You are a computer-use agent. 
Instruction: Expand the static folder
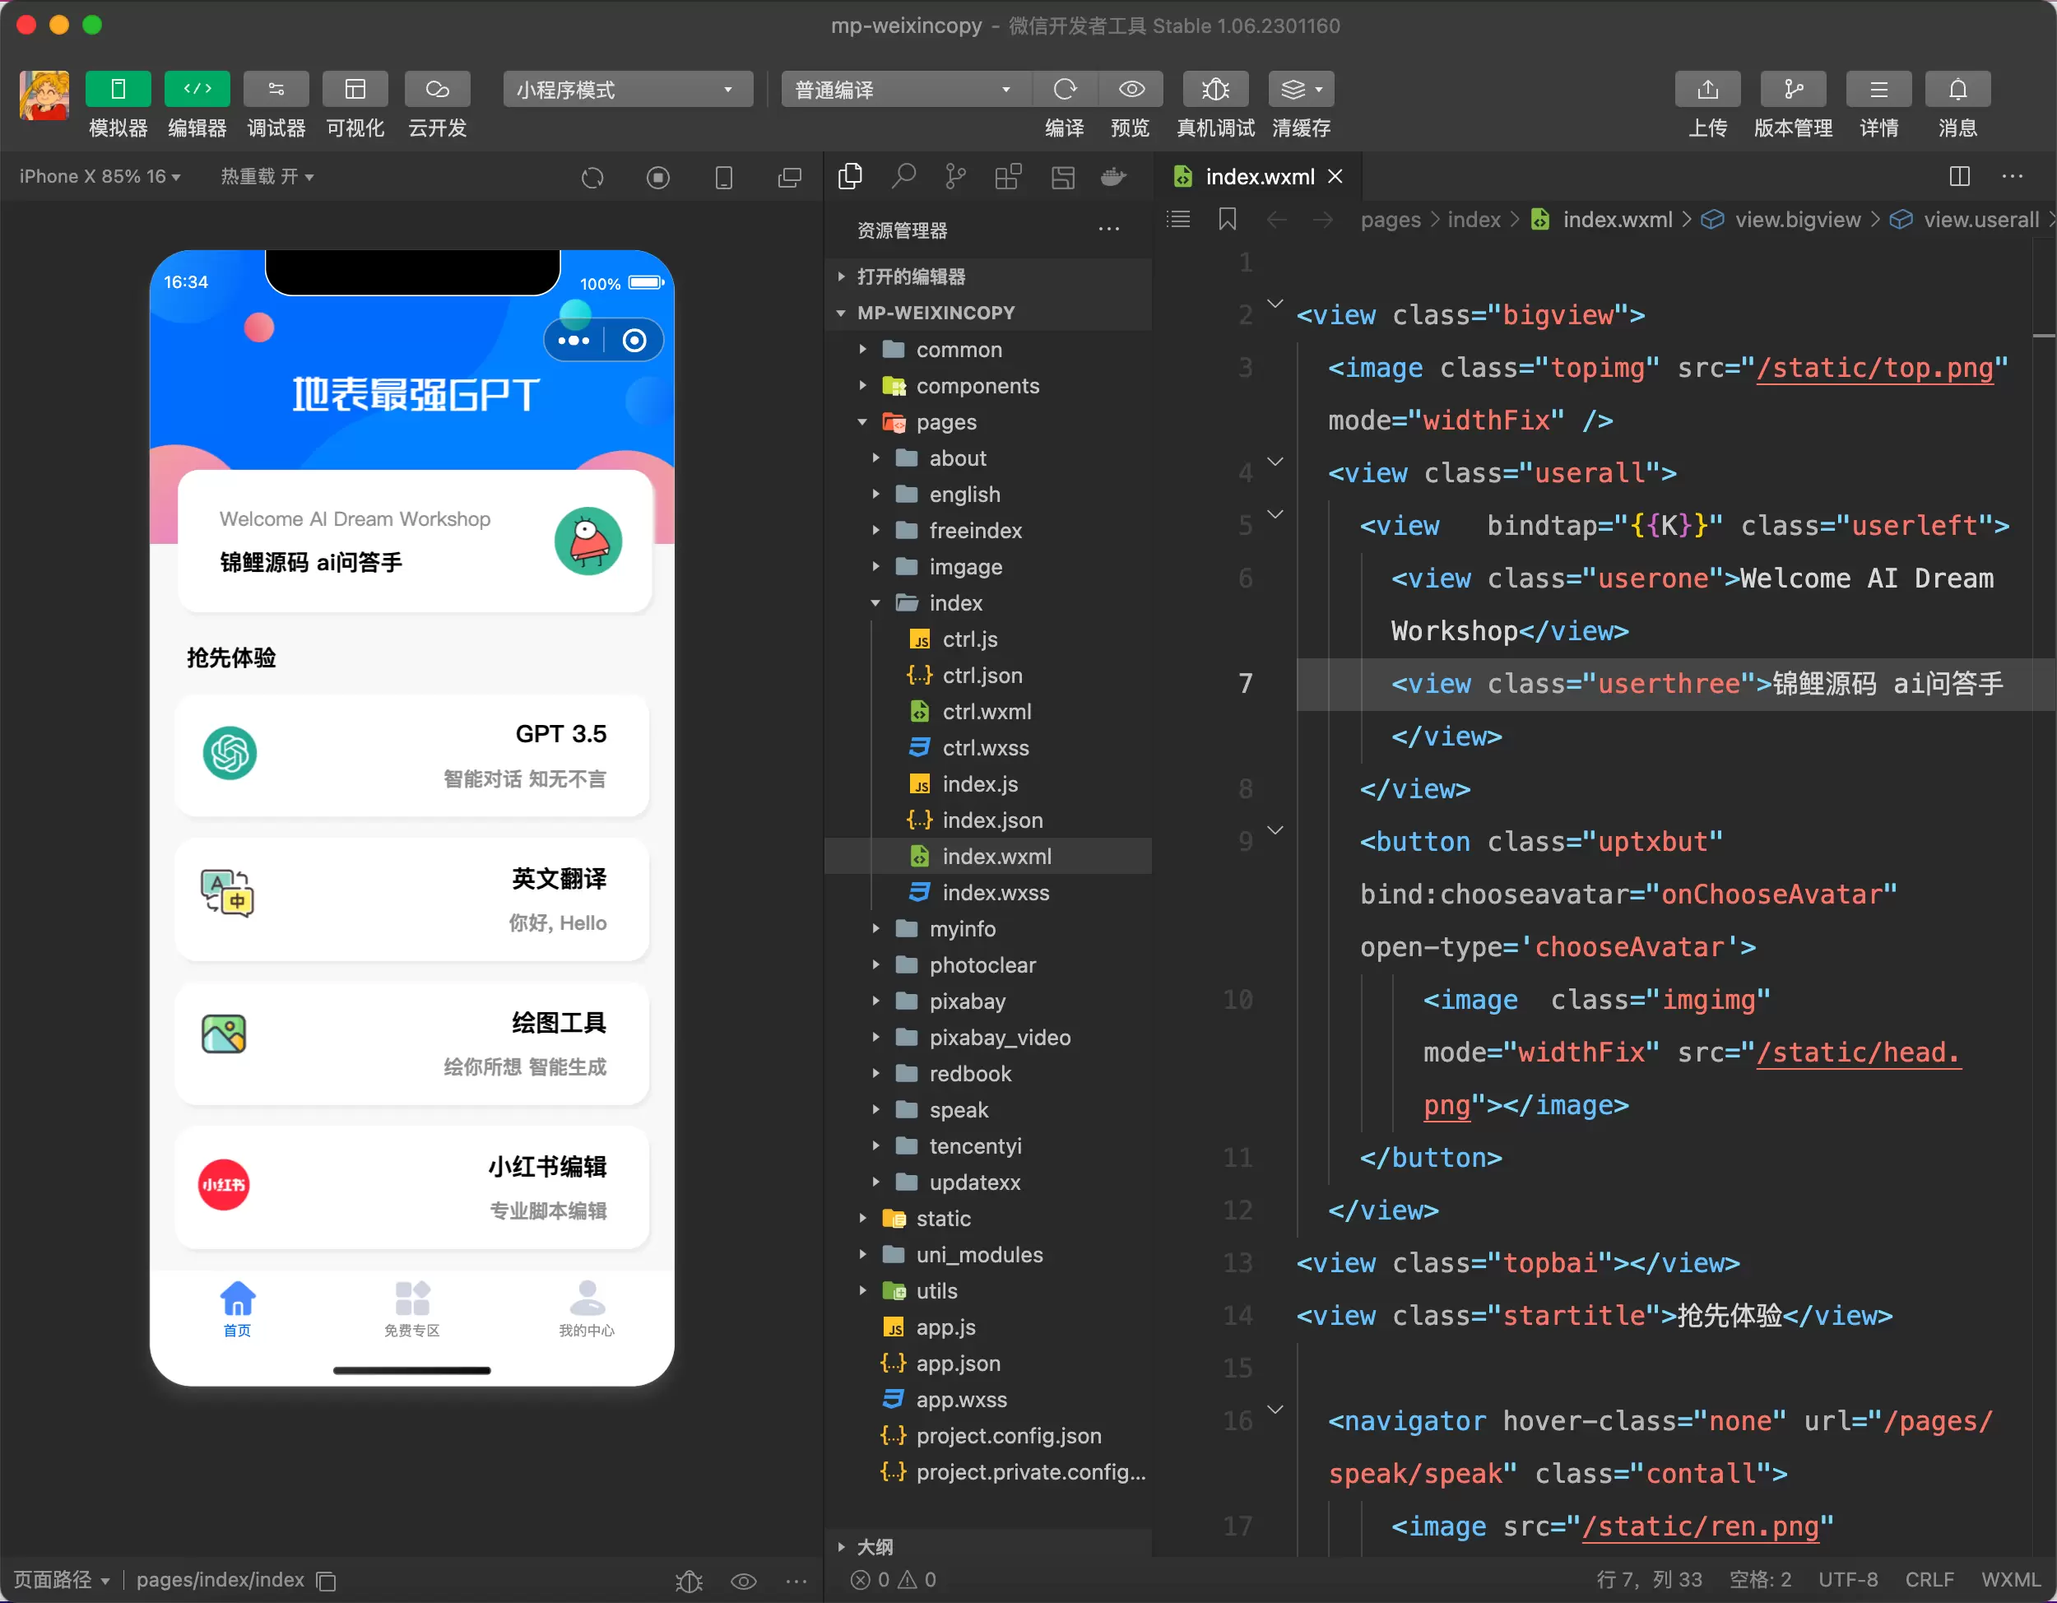988,1219
